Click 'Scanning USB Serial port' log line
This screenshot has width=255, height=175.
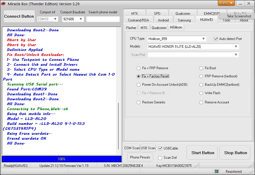(35, 84)
